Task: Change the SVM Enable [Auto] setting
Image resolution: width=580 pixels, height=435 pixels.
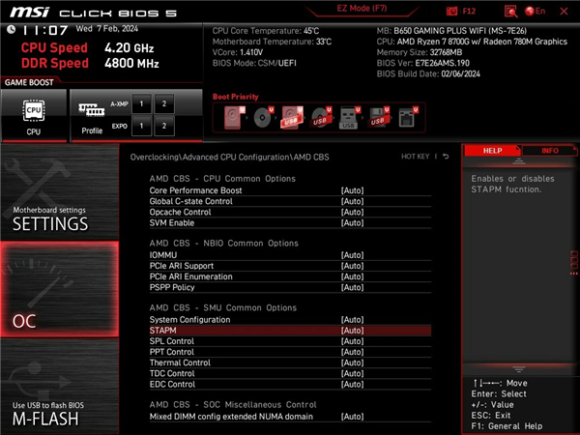Action: click(x=352, y=222)
